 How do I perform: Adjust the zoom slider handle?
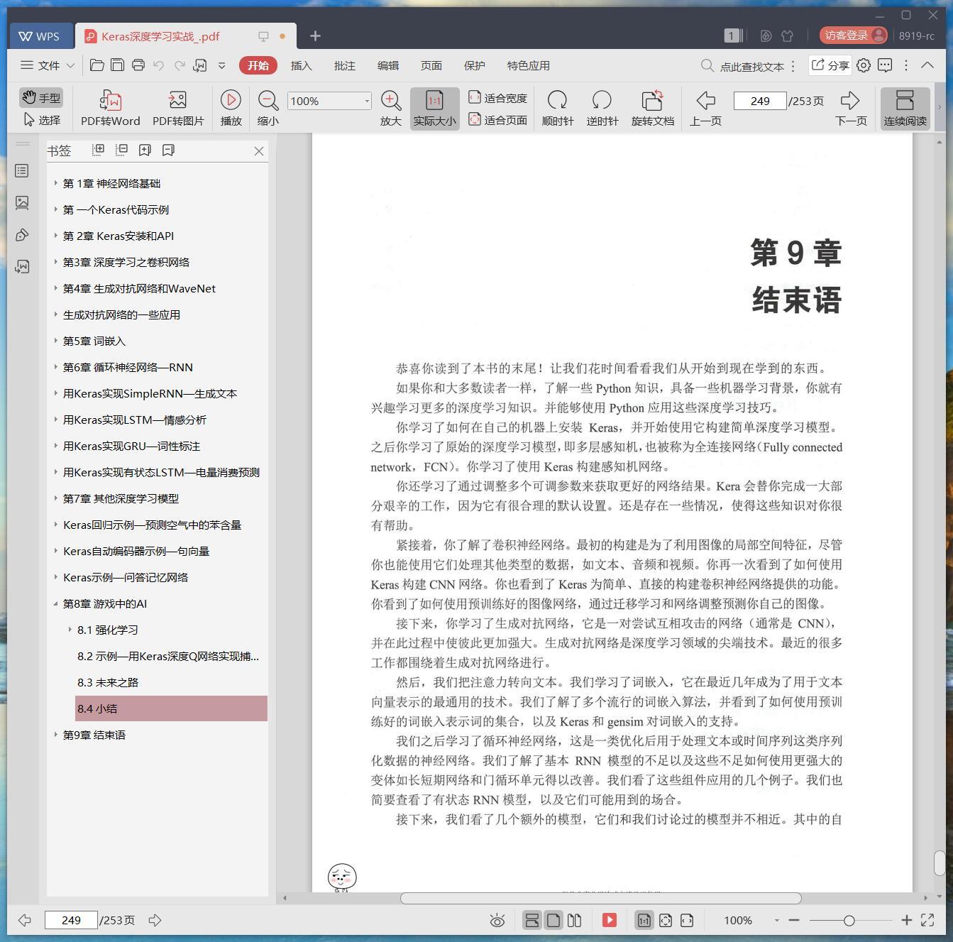point(849,921)
